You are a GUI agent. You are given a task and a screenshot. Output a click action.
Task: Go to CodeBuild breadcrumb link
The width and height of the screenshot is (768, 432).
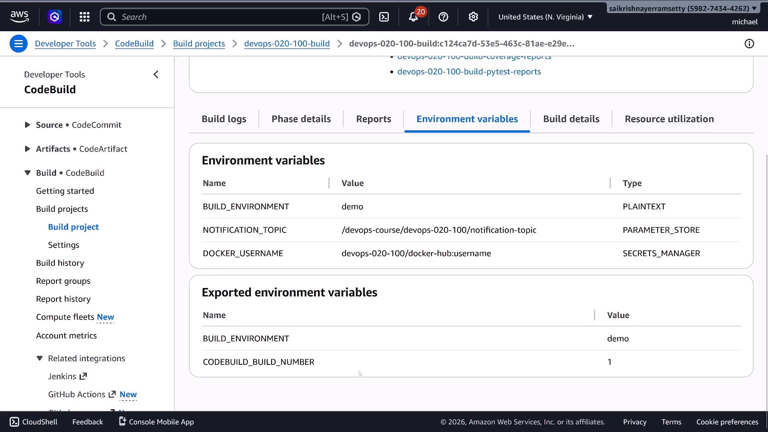click(134, 44)
